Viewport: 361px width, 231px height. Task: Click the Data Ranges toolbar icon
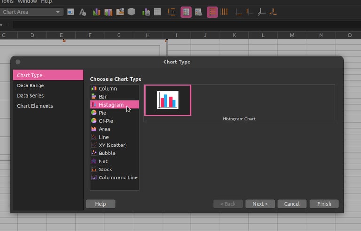pyautogui.click(x=146, y=12)
